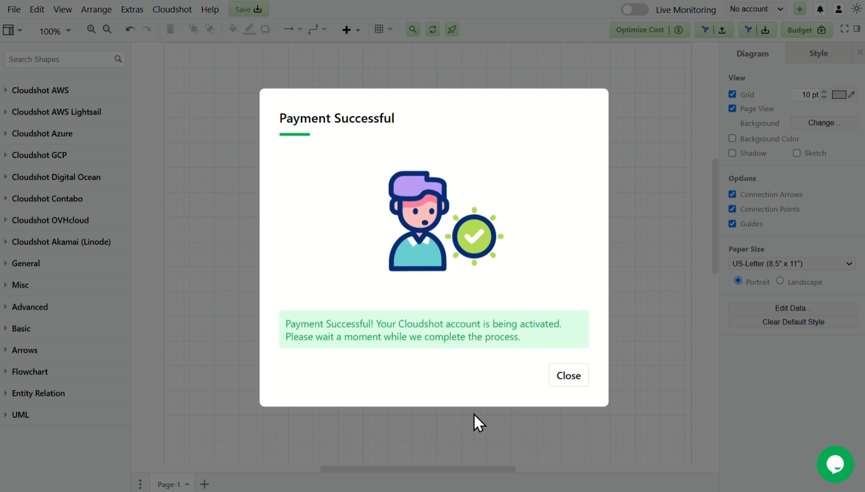Click the green plus add account button
The height and width of the screenshot is (492, 865).
tap(800, 9)
